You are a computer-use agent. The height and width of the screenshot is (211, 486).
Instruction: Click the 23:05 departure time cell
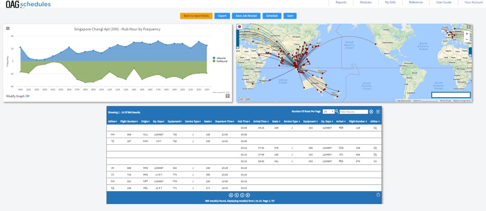[x=224, y=135]
